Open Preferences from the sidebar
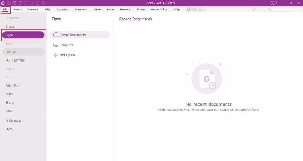This screenshot has height=161, width=303. [x=13, y=121]
